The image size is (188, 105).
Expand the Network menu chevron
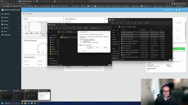[x=19, y=21]
